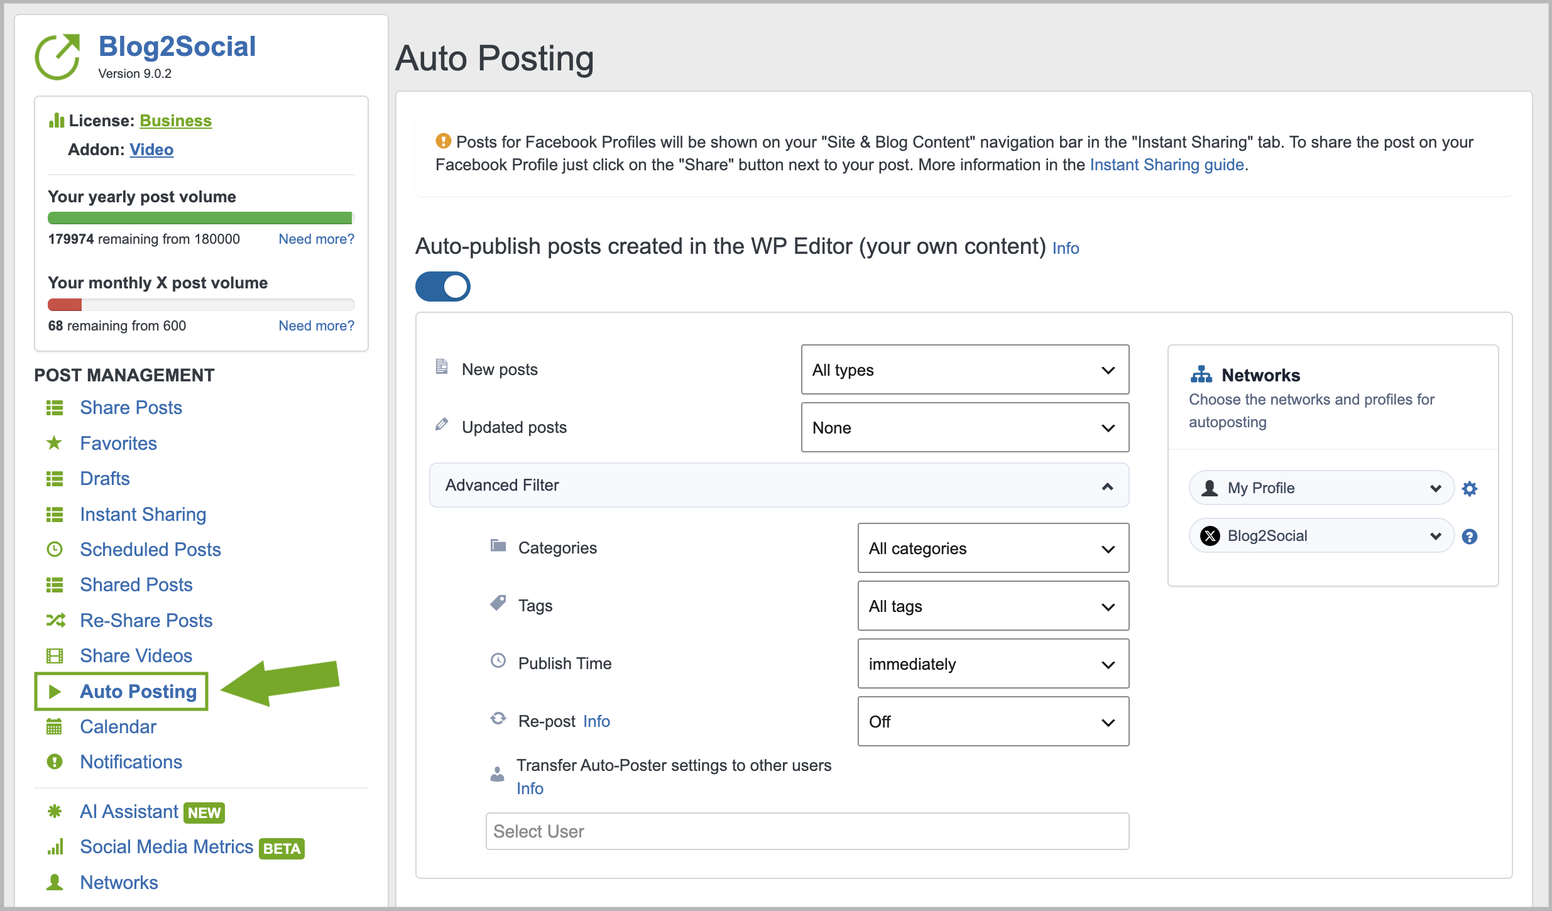Viewport: 1552px width, 911px height.
Task: Click the Scheduled Posts clock icon
Action: 55,549
